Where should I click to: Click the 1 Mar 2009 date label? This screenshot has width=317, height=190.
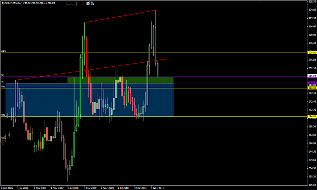tap(90, 188)
